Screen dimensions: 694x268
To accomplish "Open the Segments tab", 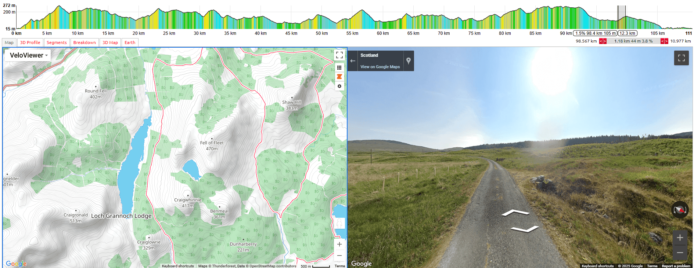I will pos(57,43).
